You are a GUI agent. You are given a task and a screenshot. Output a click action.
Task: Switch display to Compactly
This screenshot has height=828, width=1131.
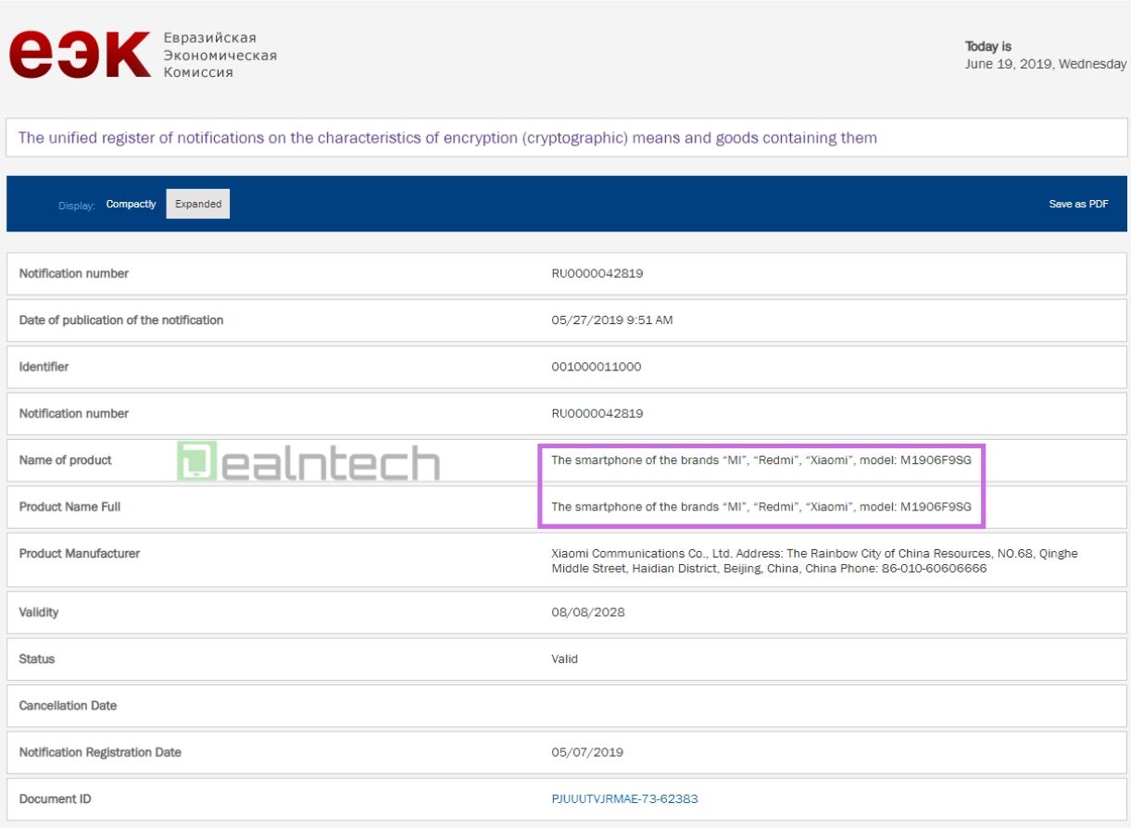[131, 204]
